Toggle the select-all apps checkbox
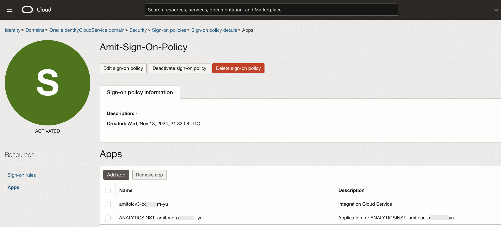This screenshot has height=227, width=501. 108,190
